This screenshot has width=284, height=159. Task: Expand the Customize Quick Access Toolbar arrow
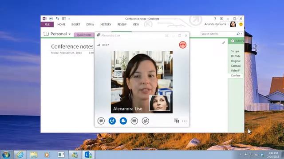(x=69, y=19)
